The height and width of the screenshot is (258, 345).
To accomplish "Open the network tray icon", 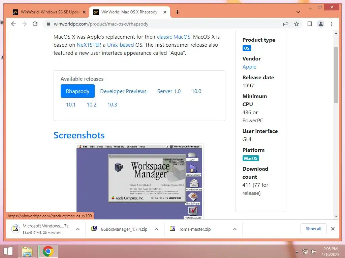I will 305,252.
